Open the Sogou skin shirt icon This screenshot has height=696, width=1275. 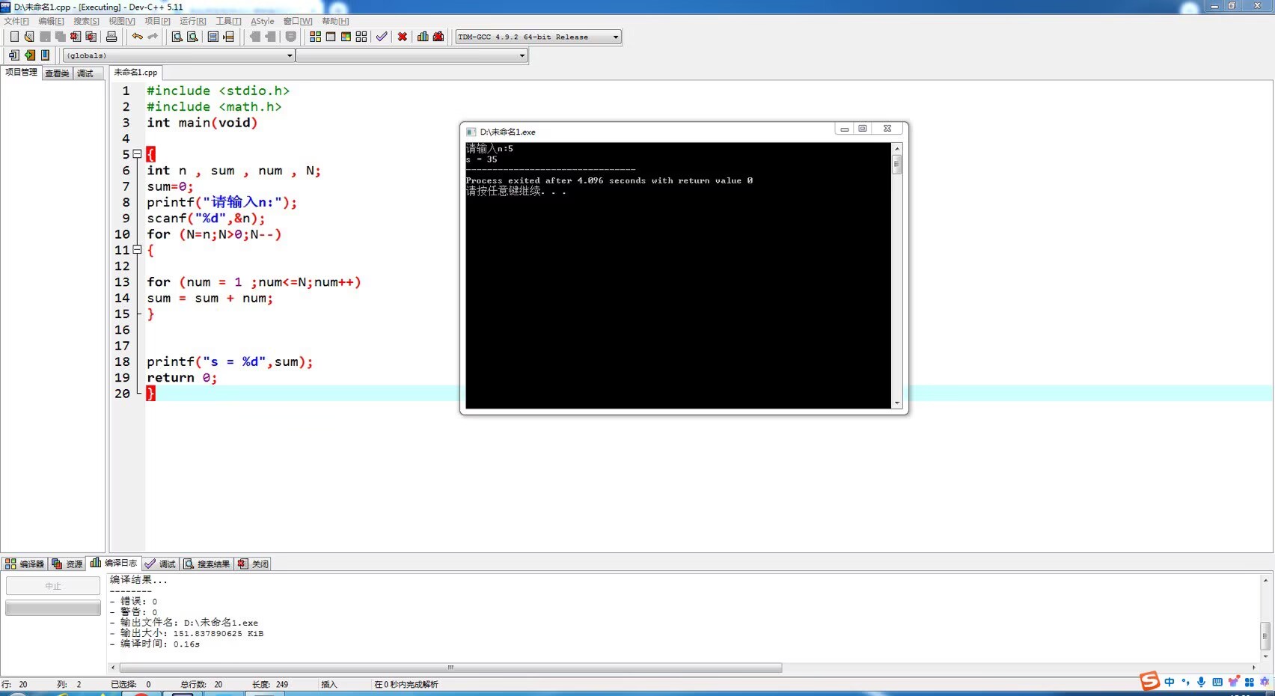(1233, 682)
